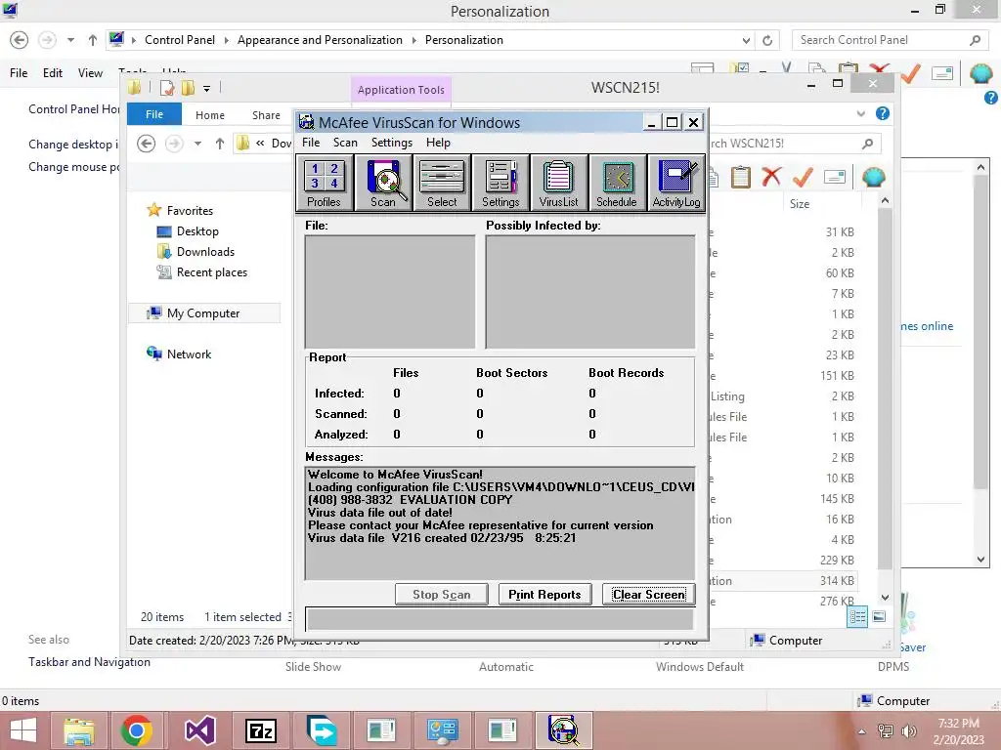Open View menu in Personalization window
The height and width of the screenshot is (750, 1001).
(x=90, y=72)
